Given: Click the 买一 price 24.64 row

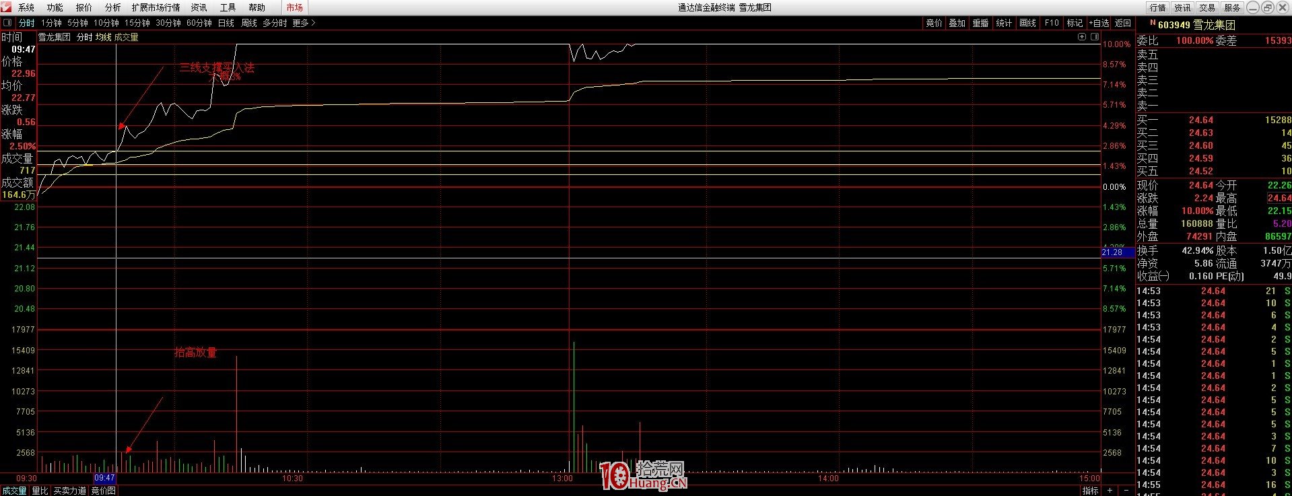Looking at the screenshot, I should [1214, 120].
